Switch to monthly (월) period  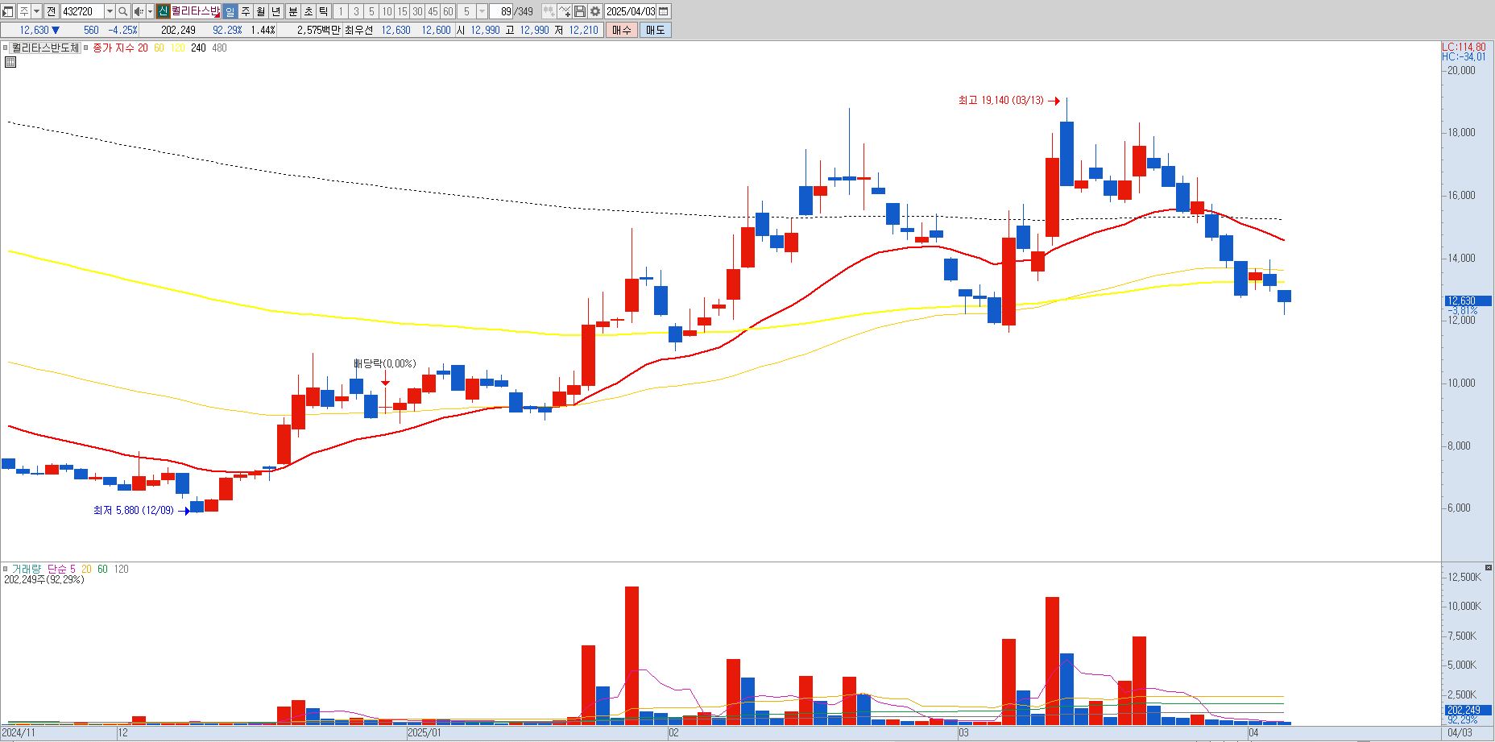click(261, 11)
